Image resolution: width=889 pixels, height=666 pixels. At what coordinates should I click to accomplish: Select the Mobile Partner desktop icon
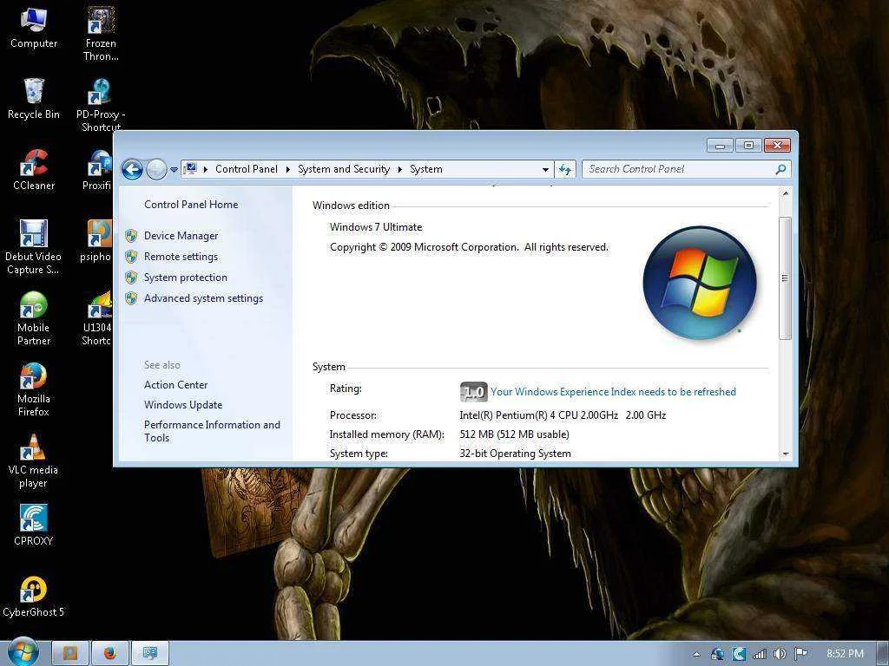pyautogui.click(x=34, y=318)
